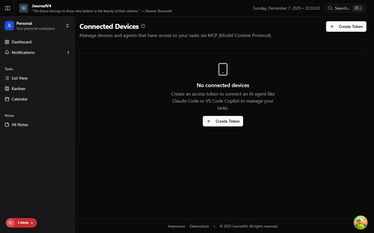
Task: Click the Search field in the top bar
Action: coord(345,8)
